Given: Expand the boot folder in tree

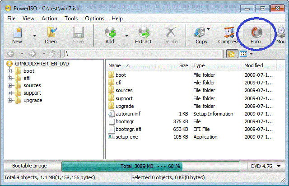Looking at the screenshot, I should point(9,71).
